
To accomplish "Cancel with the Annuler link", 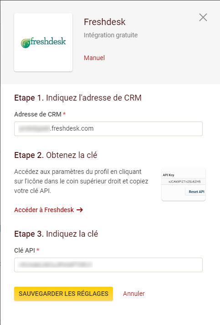I will point(134,294).
